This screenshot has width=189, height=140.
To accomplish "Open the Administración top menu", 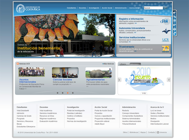I will click(x=121, y=8).
